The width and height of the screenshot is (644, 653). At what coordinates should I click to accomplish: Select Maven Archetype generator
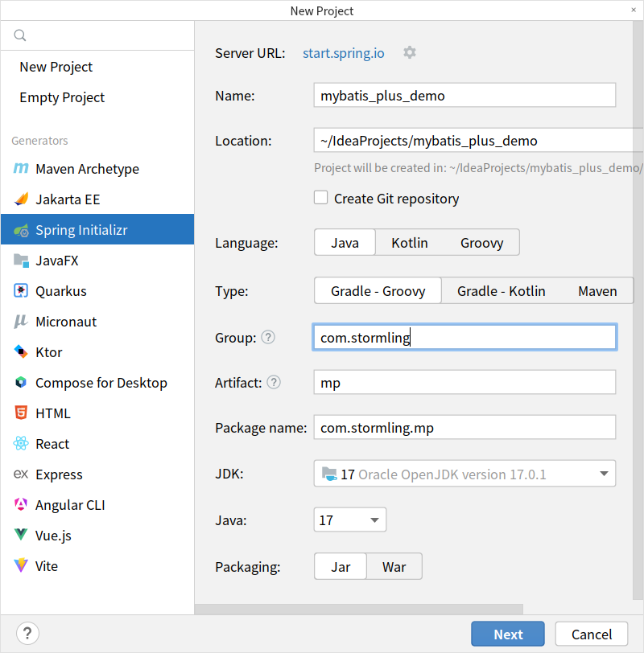[97, 169]
